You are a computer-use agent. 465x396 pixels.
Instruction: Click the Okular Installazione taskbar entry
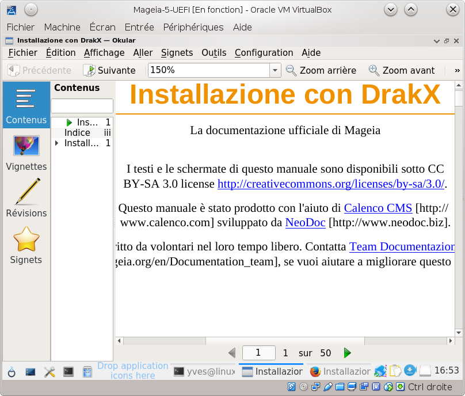272,371
